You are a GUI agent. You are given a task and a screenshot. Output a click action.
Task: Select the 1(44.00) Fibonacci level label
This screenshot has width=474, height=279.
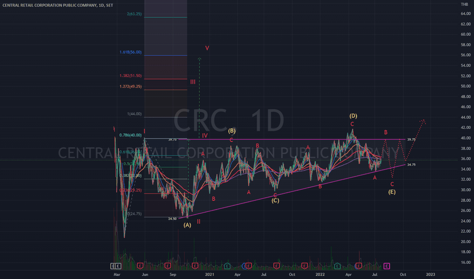coord(134,114)
